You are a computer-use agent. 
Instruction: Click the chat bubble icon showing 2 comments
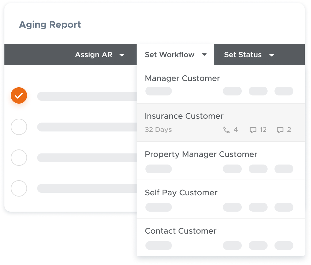tap(280, 129)
